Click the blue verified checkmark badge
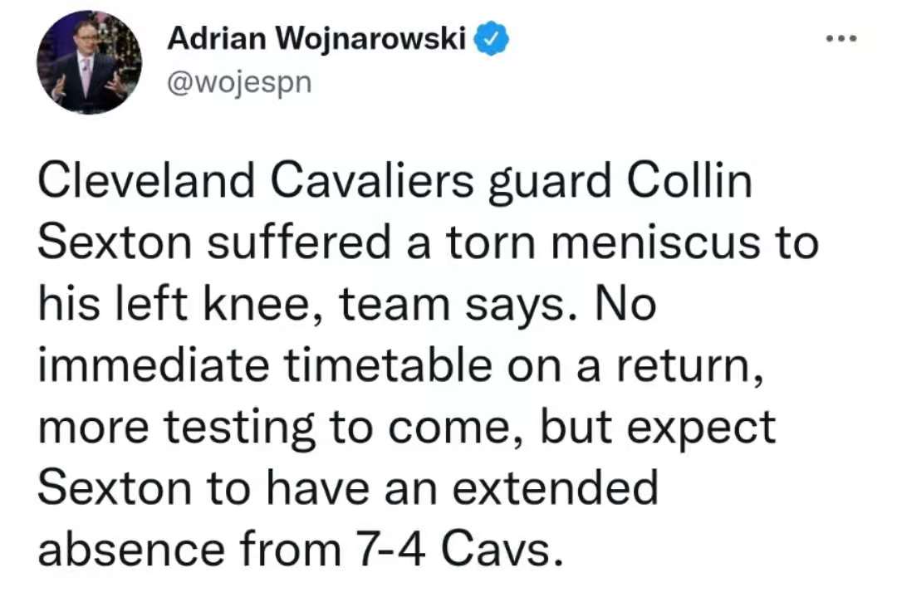 pyautogui.click(x=490, y=39)
